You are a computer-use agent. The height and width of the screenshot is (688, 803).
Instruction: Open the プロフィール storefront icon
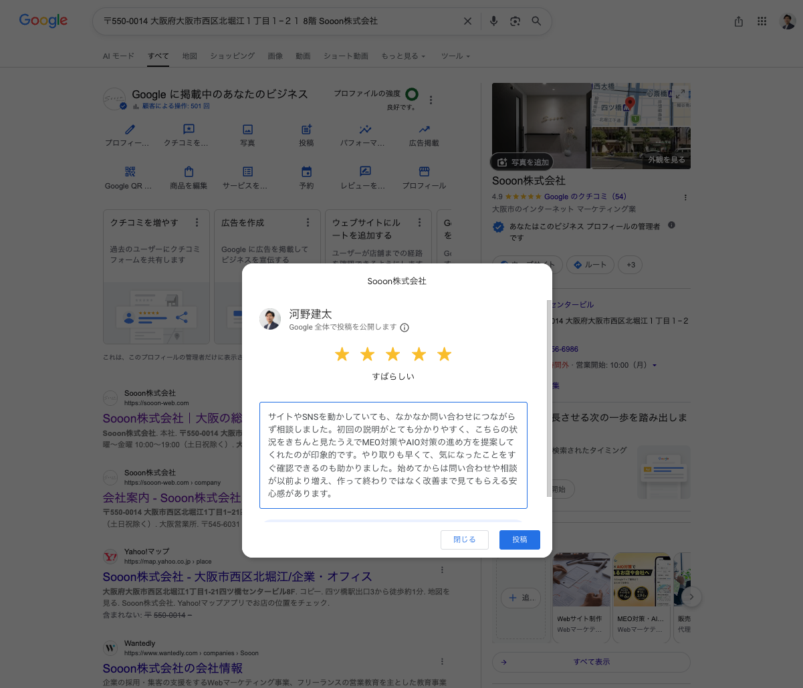coord(424,172)
